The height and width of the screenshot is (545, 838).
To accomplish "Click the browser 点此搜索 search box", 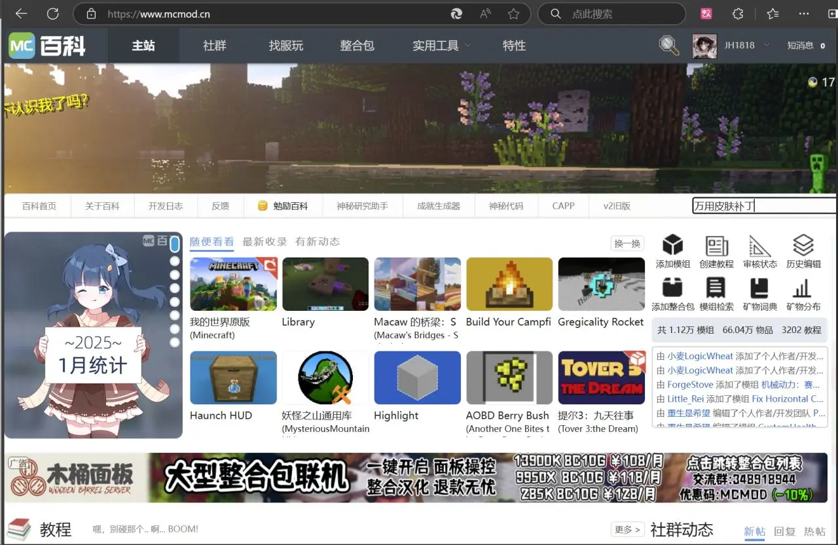I will tap(611, 14).
